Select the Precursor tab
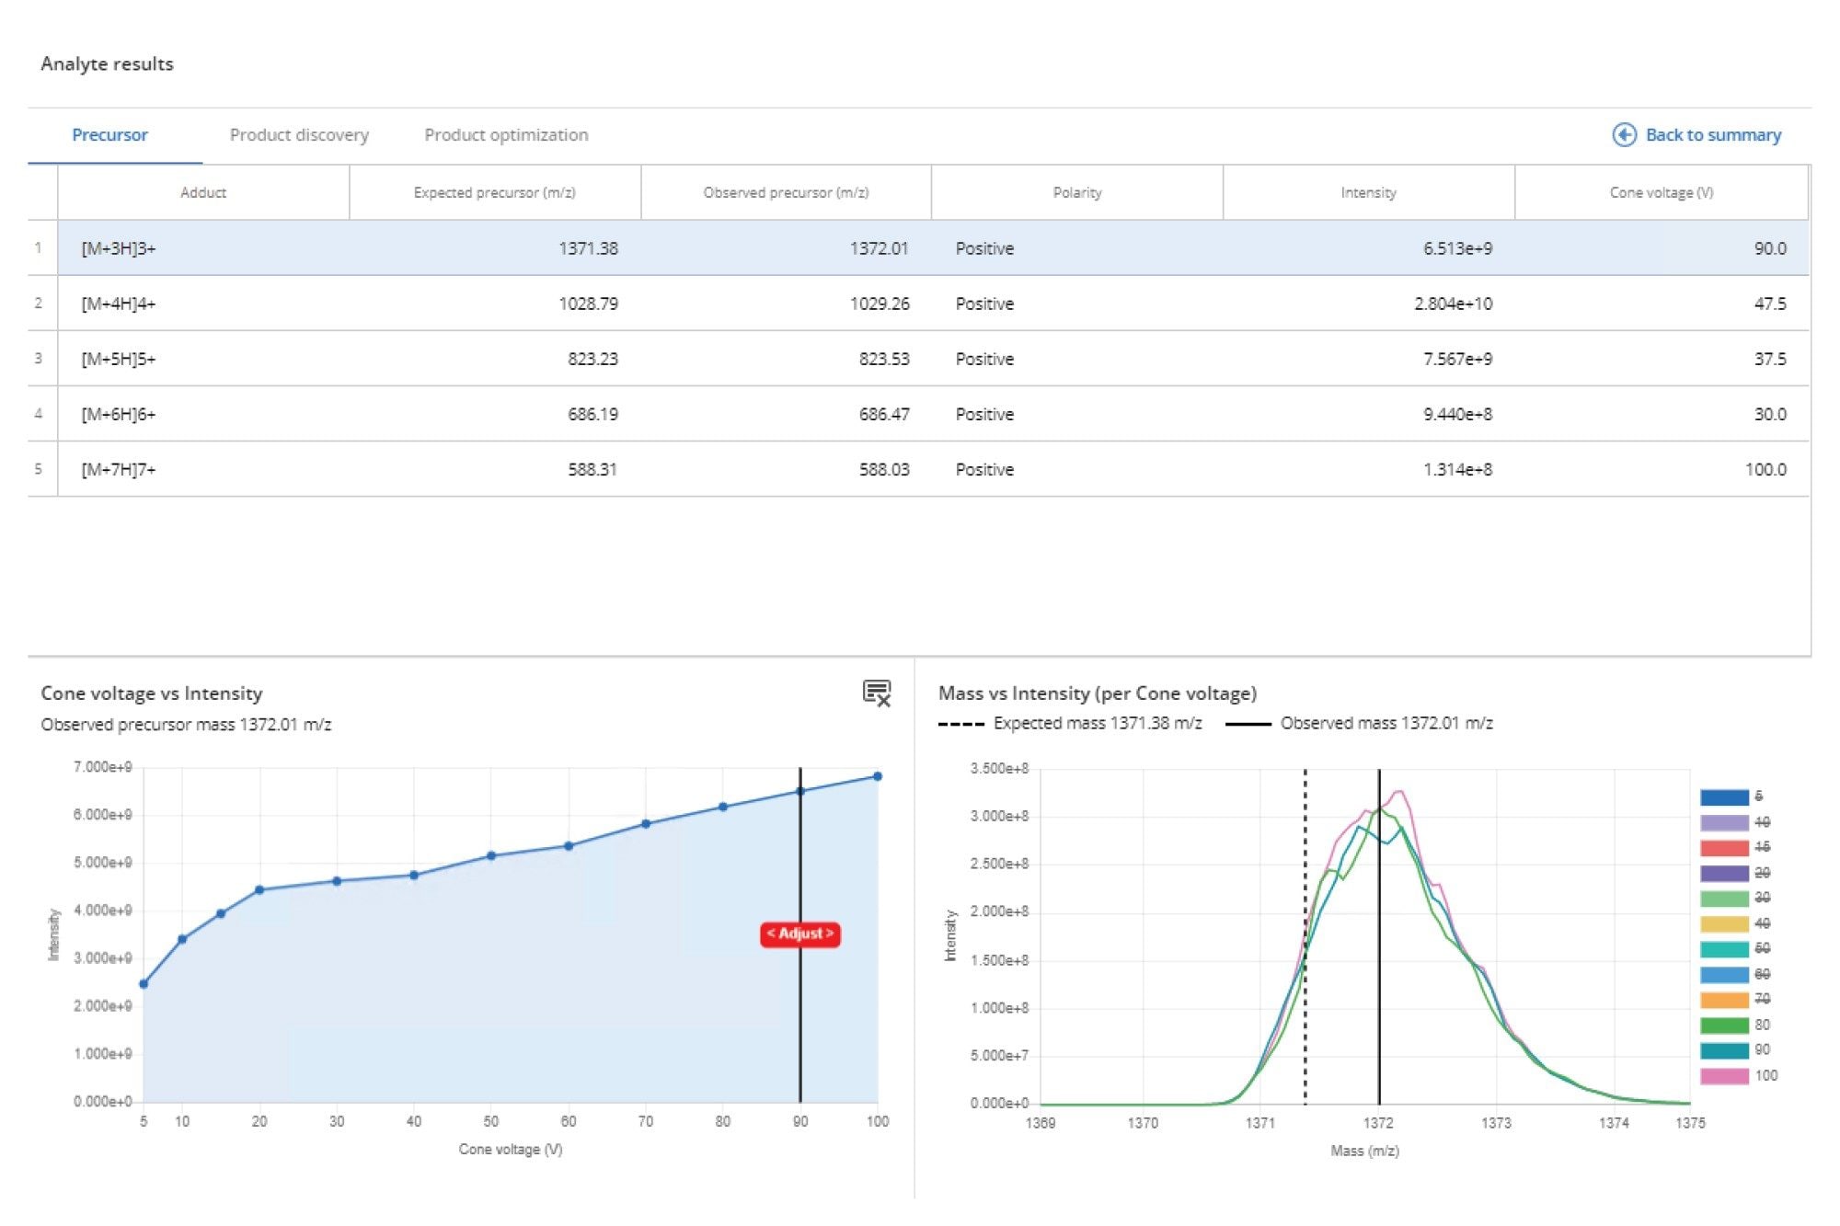Screen dimensions: 1840x1226 [x=109, y=135]
